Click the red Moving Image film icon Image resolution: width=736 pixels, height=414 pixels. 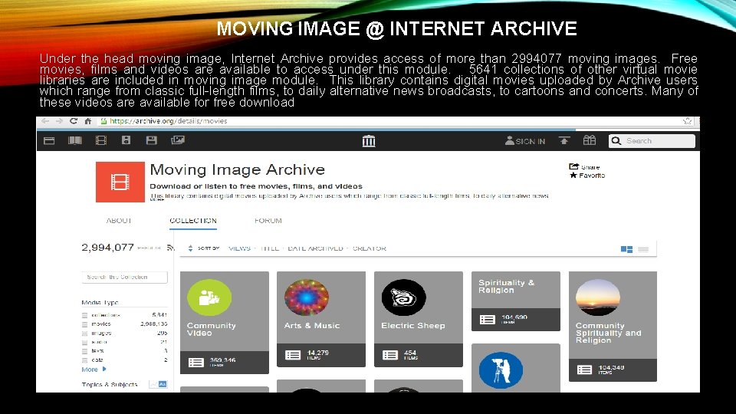[x=120, y=182]
